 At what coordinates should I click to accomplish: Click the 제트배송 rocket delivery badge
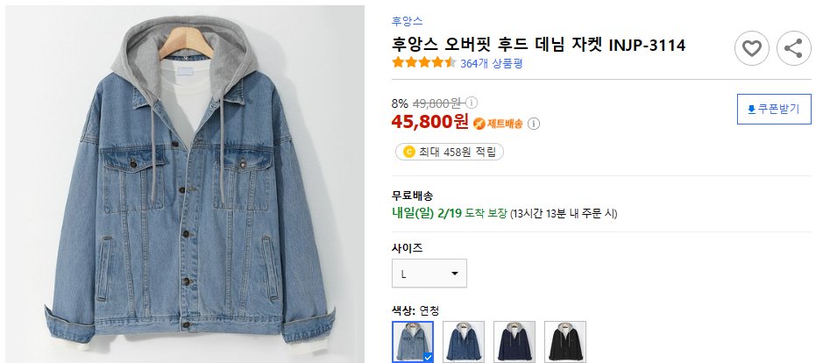pos(498,124)
